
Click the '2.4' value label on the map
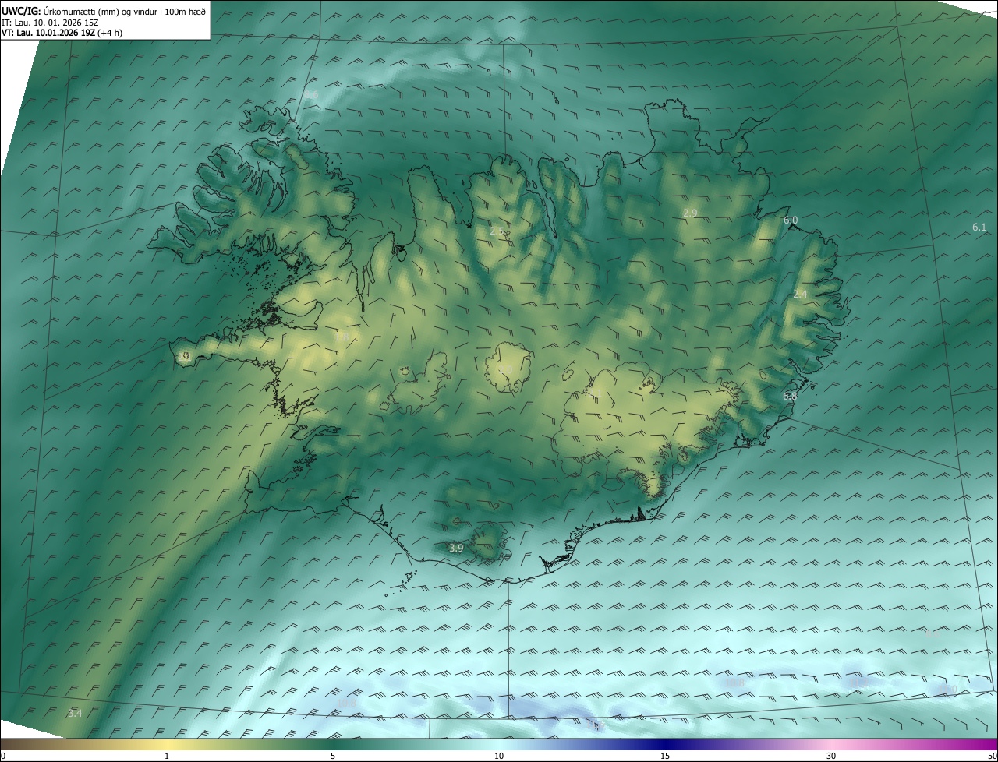coord(800,294)
